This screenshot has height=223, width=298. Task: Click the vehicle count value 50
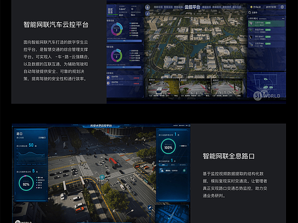[x=31, y=145]
